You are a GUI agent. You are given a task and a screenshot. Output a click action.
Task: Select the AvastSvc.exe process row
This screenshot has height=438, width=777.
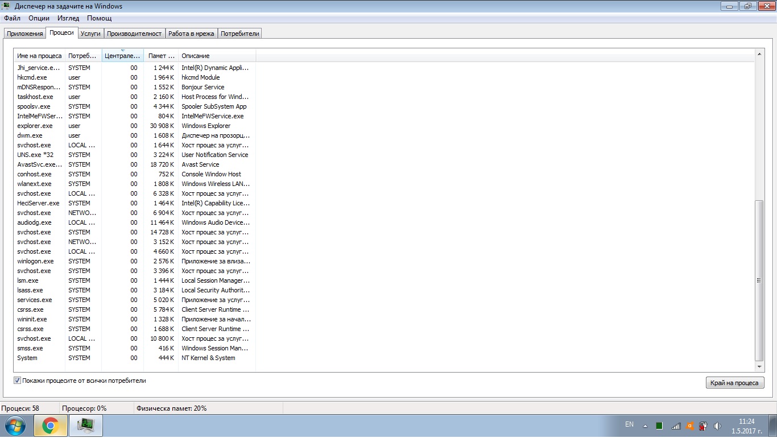(x=135, y=164)
